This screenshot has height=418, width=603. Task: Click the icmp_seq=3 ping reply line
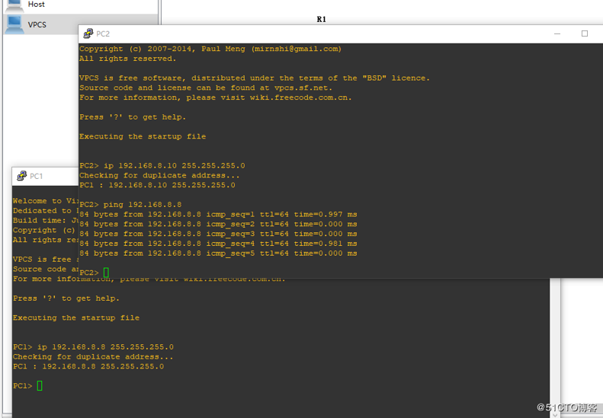coord(218,234)
